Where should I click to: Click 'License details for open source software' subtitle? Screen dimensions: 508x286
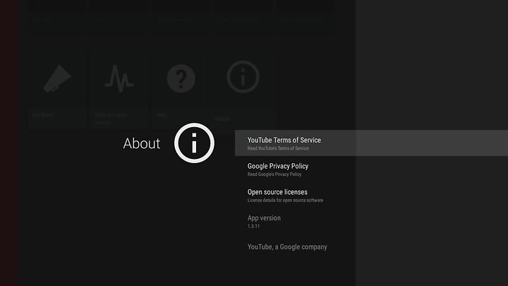coord(285,200)
